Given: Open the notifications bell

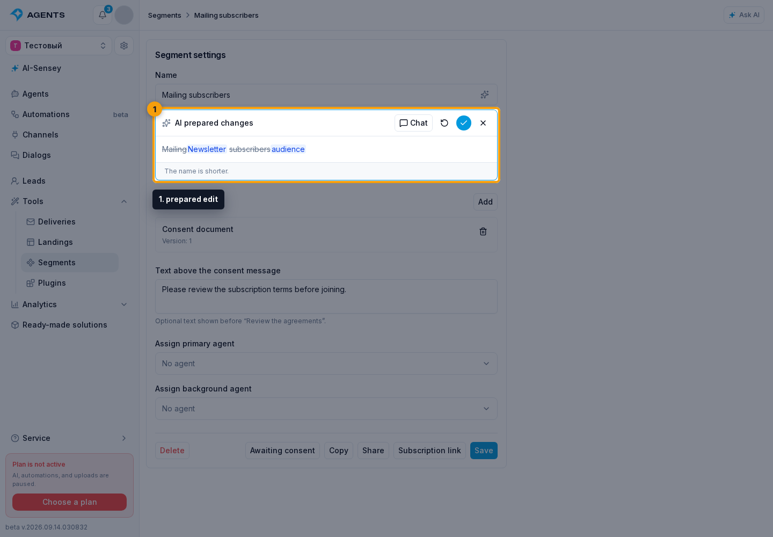Looking at the screenshot, I should coord(103,15).
